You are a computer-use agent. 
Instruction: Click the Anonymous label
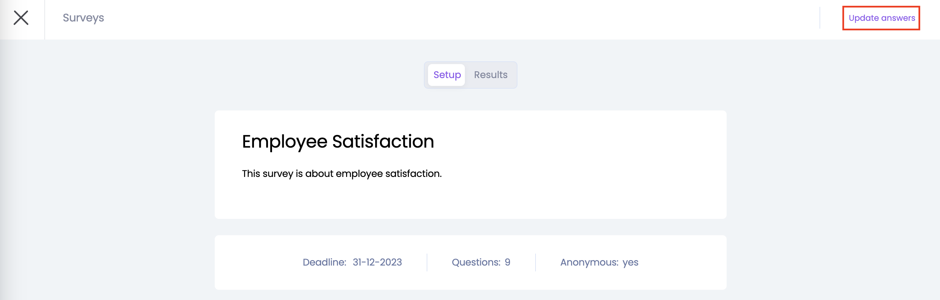tap(589, 262)
